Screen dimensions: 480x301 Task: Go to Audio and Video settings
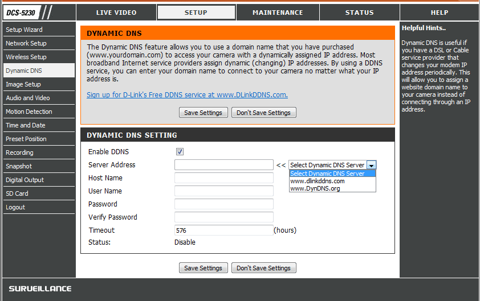click(39, 98)
